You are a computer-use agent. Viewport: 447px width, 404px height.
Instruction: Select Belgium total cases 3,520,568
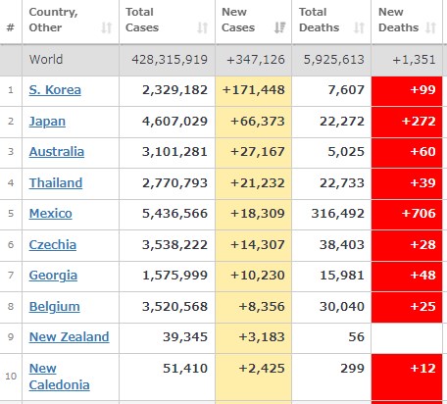click(x=174, y=307)
